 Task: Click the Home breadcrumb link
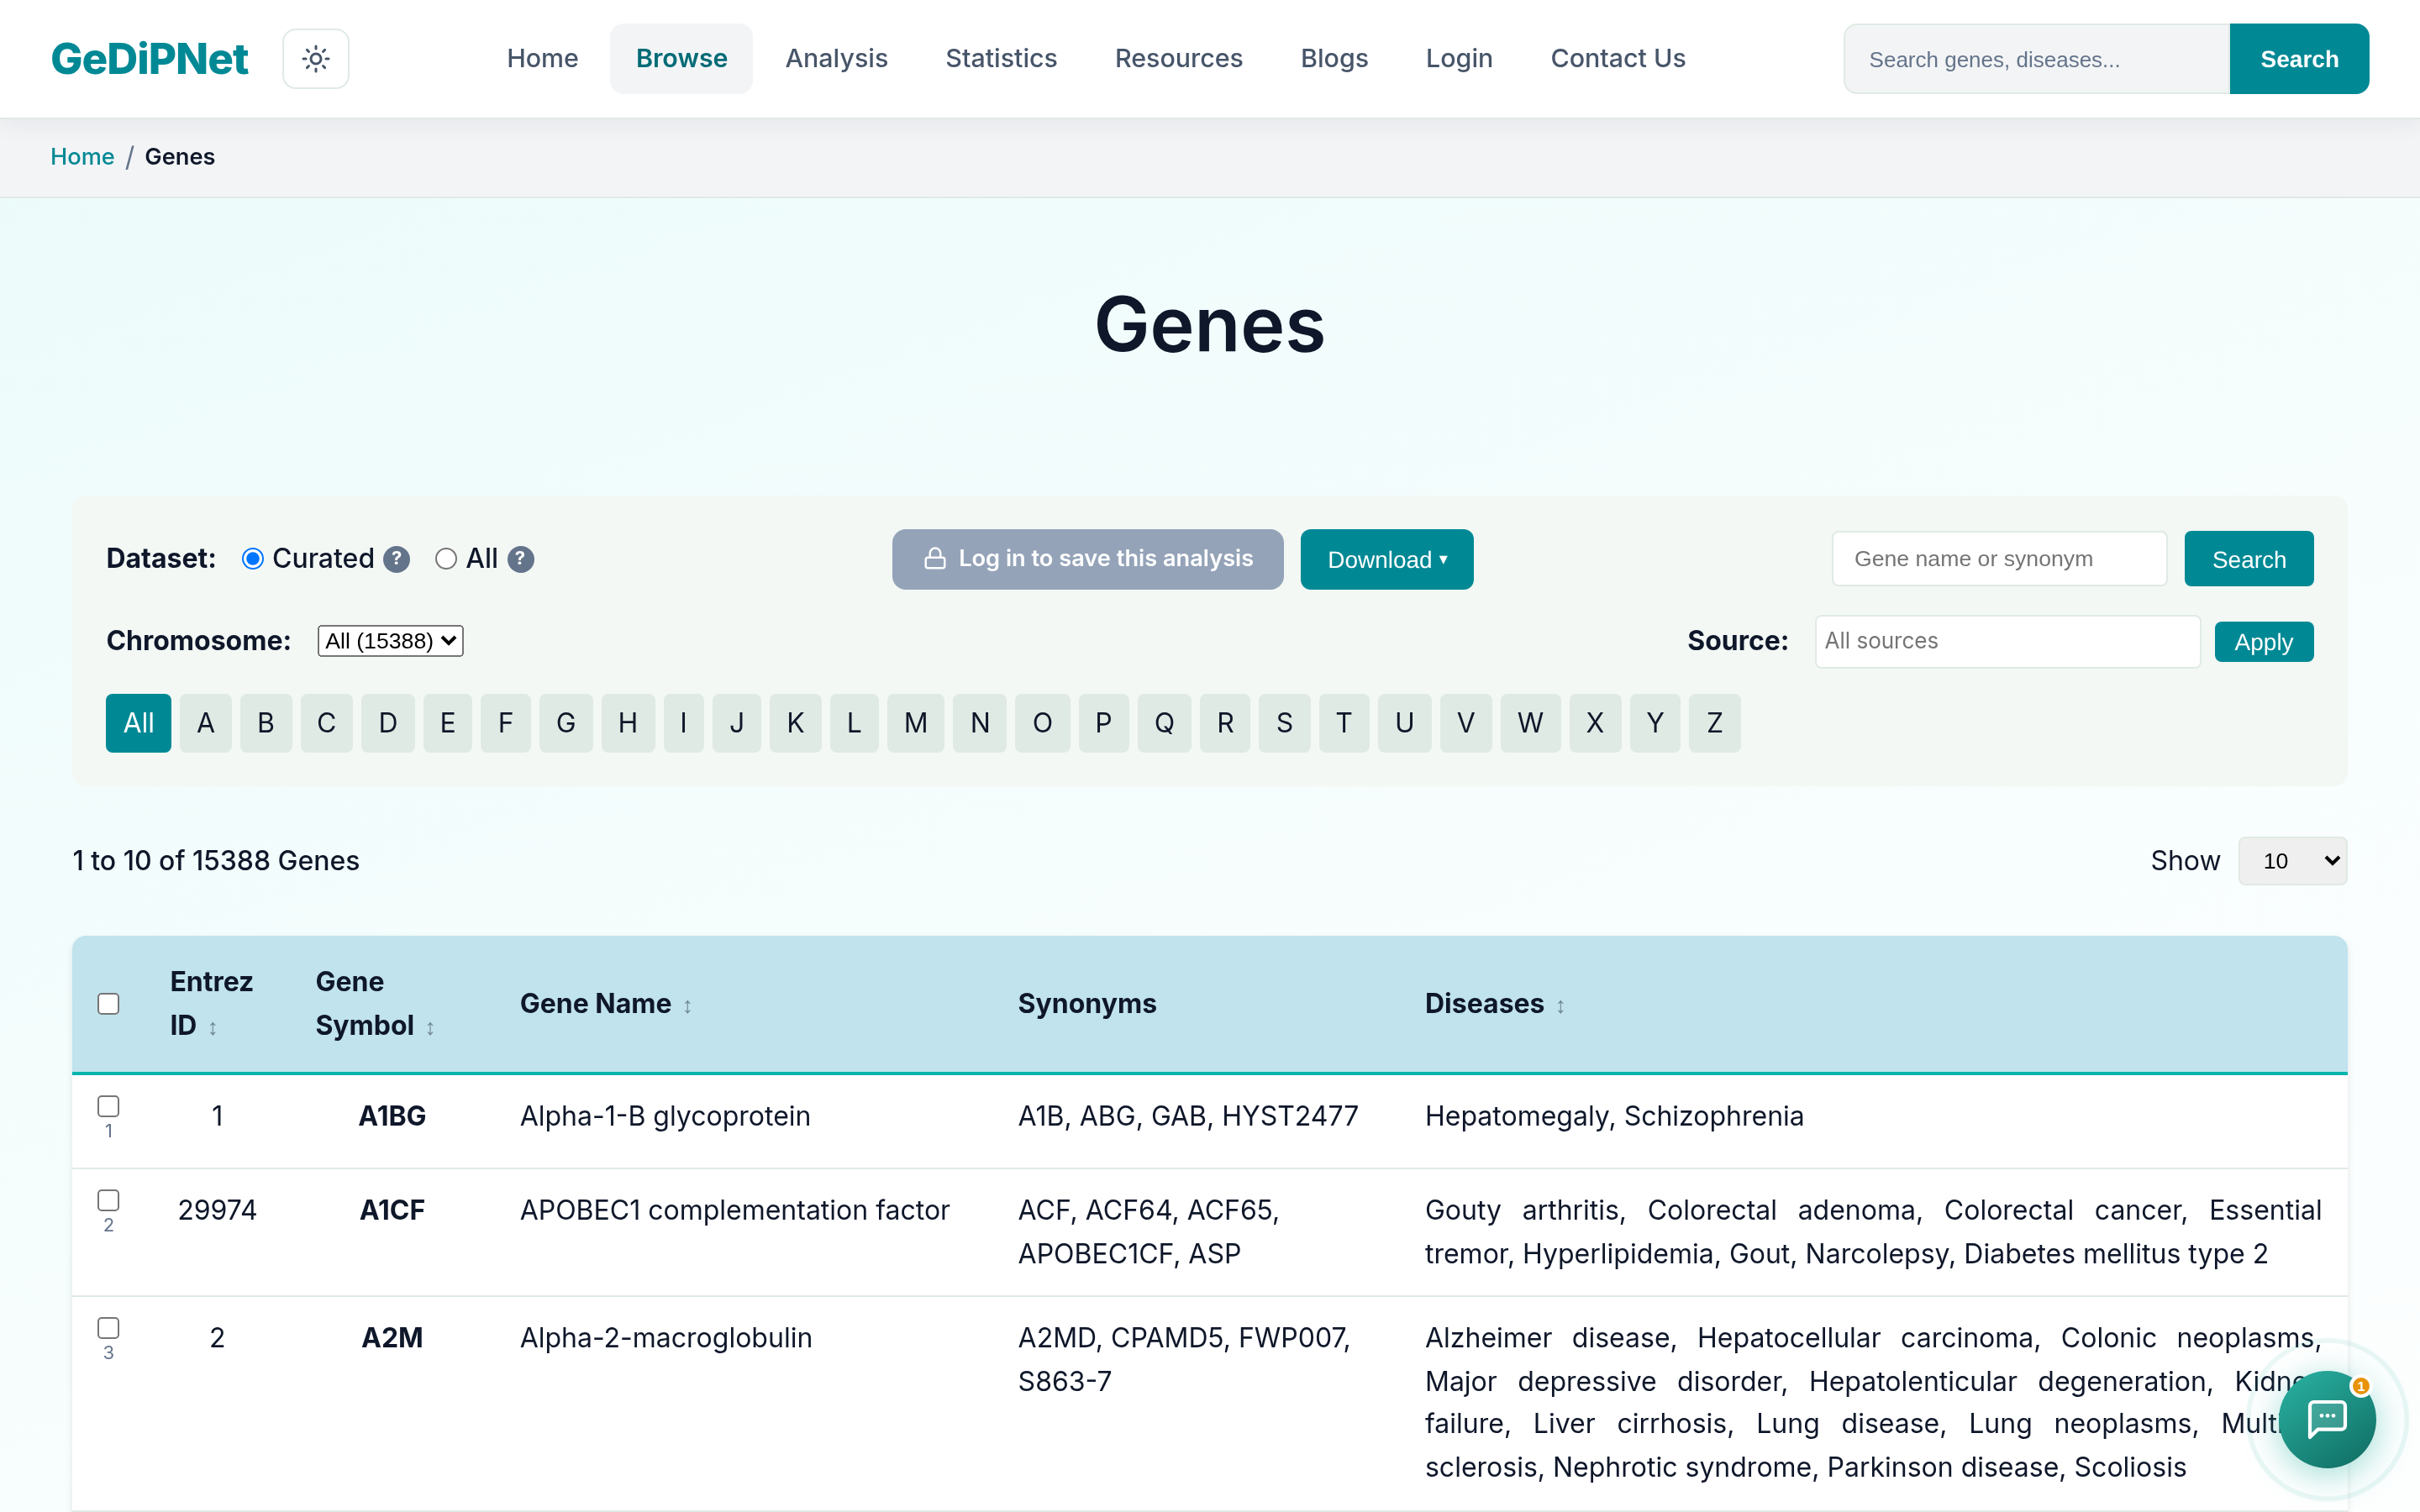click(x=82, y=157)
